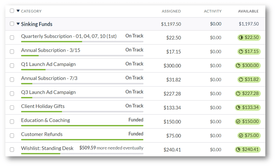Select the Customer Refunds row checkbox
This screenshot has width=276, height=167.
tap(12, 136)
